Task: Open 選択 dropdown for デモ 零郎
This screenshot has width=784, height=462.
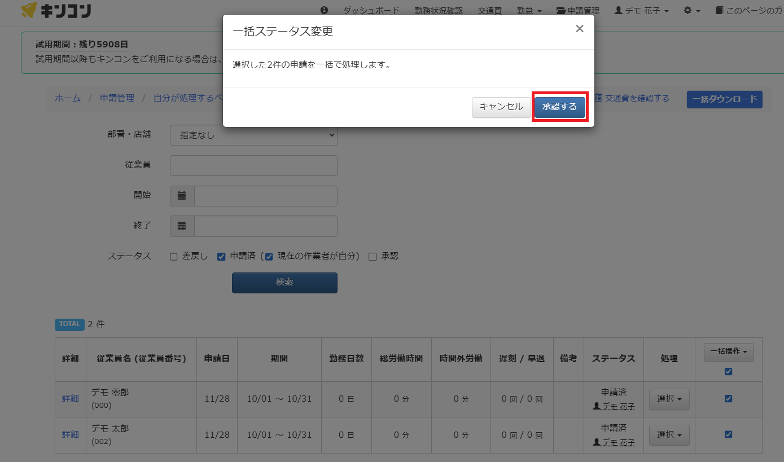Action: point(669,399)
